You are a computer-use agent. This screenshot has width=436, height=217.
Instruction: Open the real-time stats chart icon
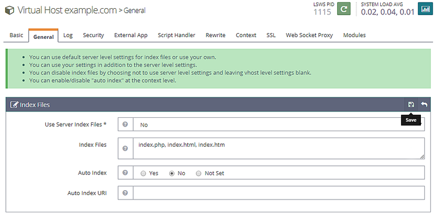[425, 9]
